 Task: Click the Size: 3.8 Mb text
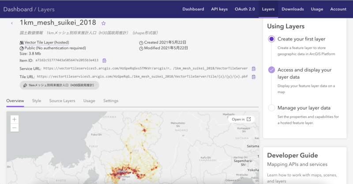pos(30,53)
